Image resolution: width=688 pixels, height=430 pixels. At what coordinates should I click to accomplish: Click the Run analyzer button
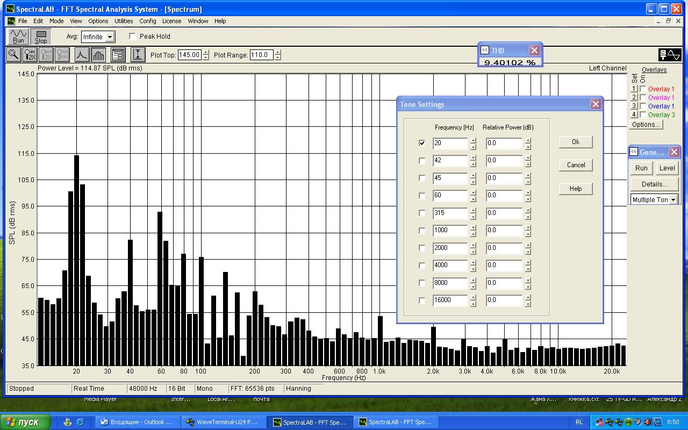18,37
